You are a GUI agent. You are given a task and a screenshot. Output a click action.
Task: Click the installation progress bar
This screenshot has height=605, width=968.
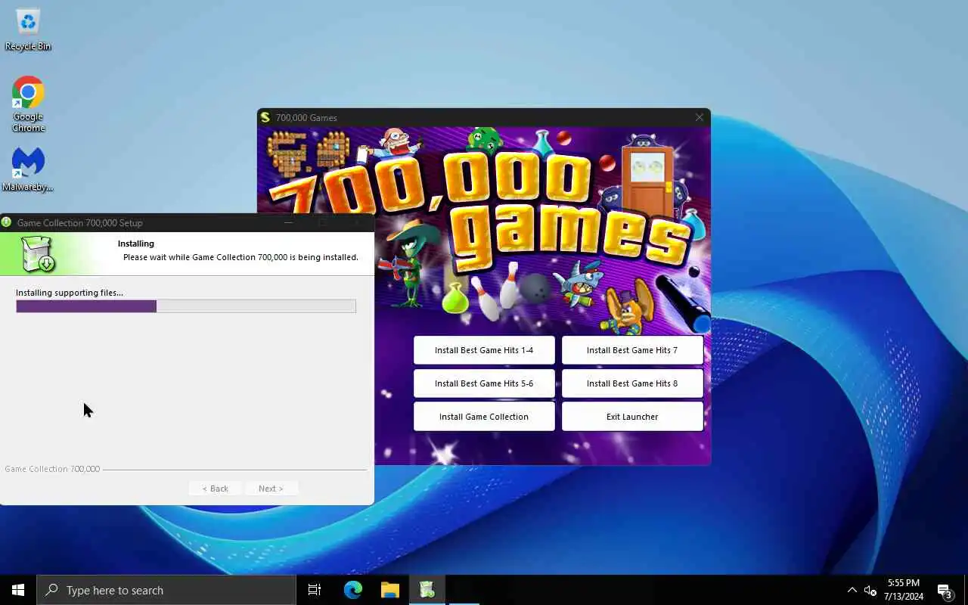pyautogui.click(x=186, y=306)
